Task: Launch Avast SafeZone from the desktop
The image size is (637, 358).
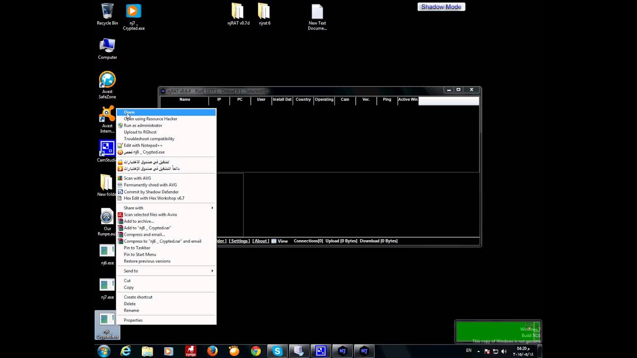Action: (x=107, y=86)
